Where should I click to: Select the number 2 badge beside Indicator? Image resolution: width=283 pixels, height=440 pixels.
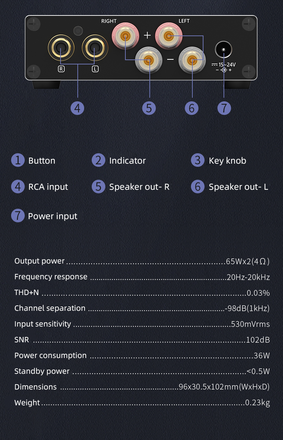pyautogui.click(x=99, y=160)
